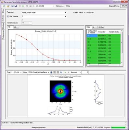Click the luminous intensity color map
The width and height of the screenshot is (129, 130).
tap(60, 91)
